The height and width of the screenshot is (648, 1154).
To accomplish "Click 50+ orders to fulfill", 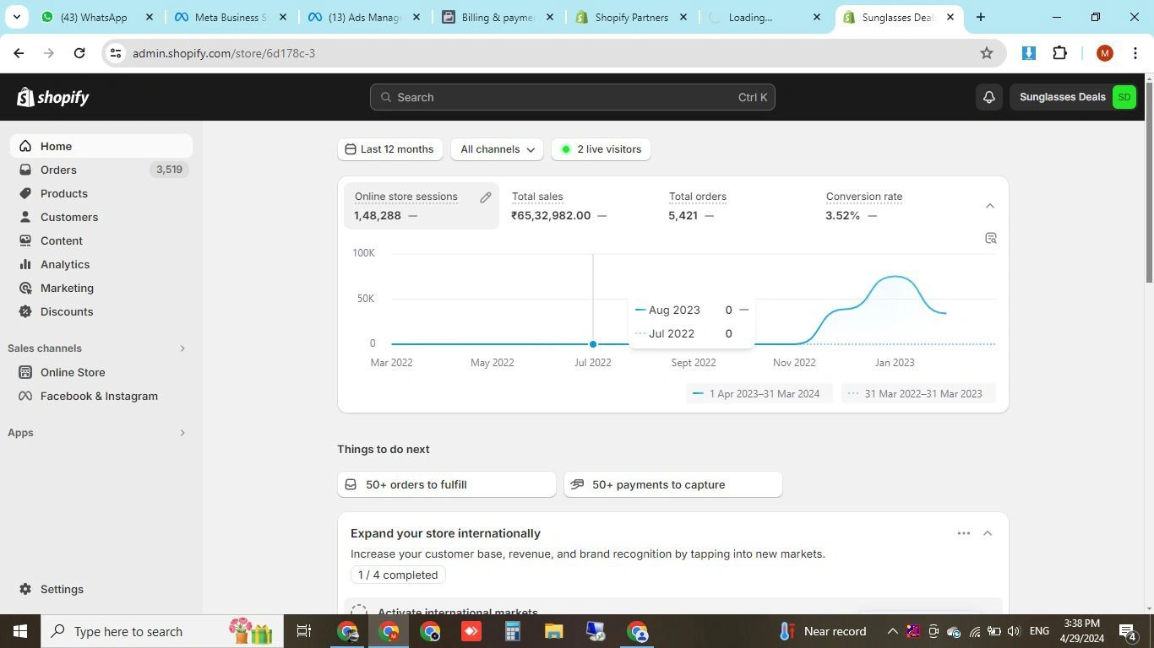I will click(446, 484).
